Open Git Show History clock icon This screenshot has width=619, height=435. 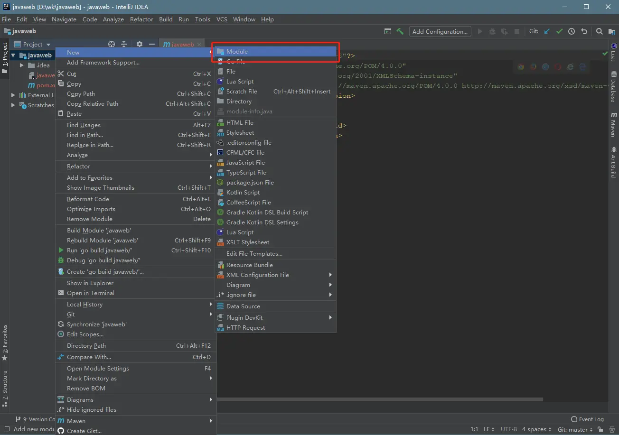tap(572, 31)
